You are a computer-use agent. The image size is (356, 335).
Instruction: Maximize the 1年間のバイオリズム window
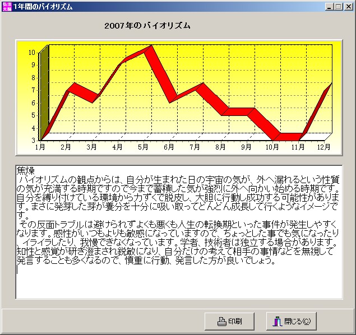[x=338, y=7]
